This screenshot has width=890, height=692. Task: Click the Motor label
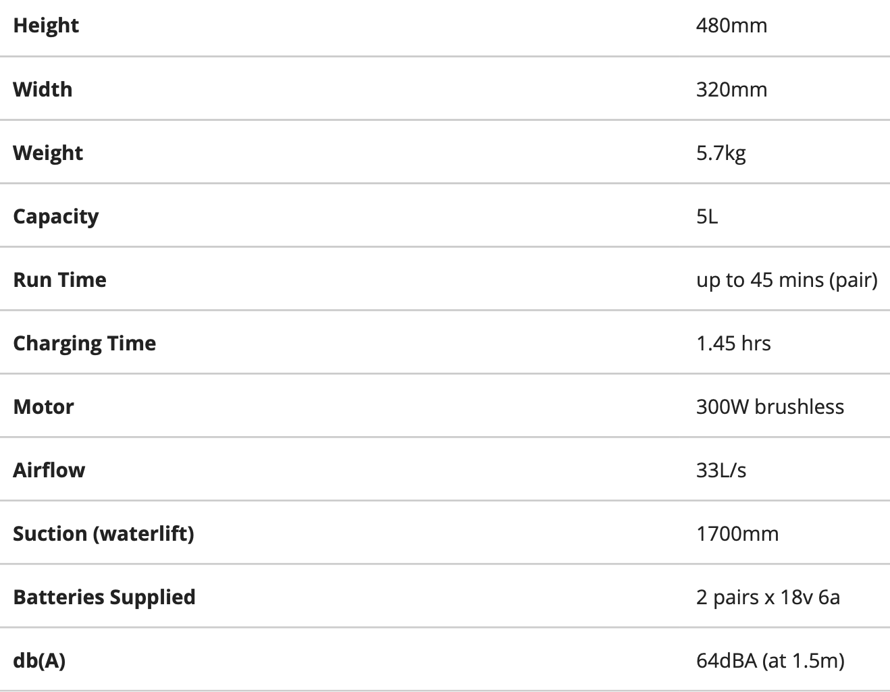tap(43, 406)
